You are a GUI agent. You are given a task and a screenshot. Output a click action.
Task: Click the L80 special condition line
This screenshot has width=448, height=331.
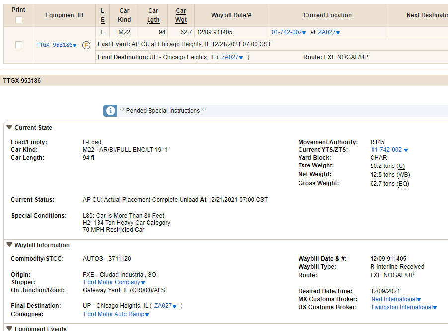pyautogui.click(x=124, y=216)
